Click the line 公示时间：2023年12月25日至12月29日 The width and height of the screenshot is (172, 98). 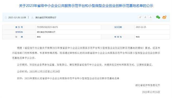click(39, 72)
